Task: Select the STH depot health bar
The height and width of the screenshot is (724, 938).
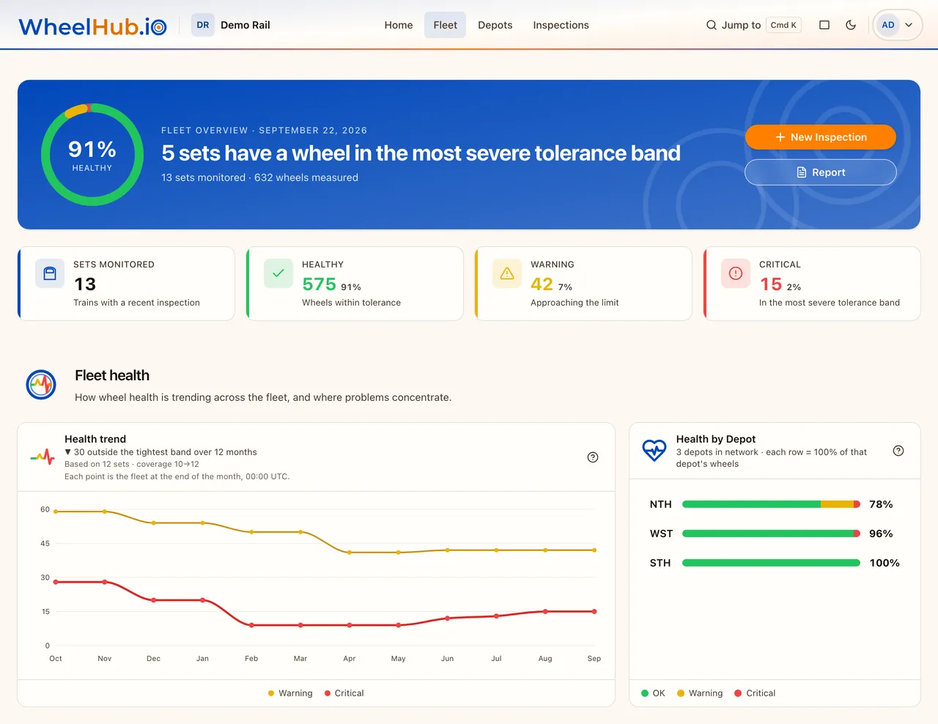Action: [771, 563]
